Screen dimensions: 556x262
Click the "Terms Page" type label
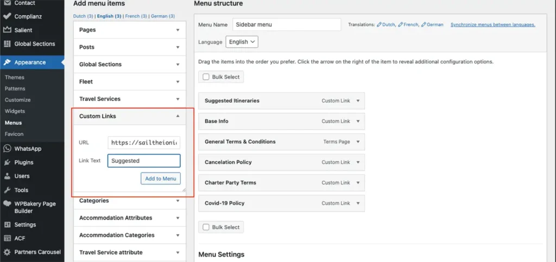(337, 142)
